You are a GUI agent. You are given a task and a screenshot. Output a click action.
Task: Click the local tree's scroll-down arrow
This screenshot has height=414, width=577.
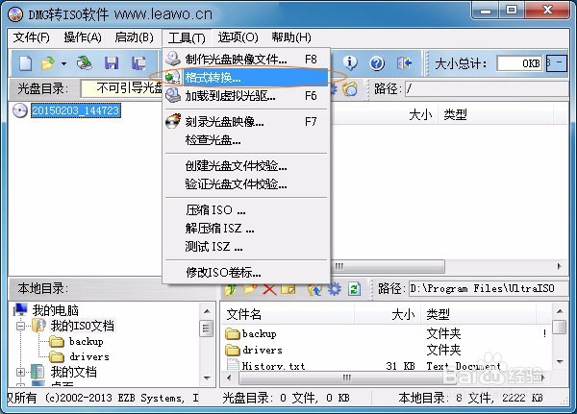click(x=207, y=377)
